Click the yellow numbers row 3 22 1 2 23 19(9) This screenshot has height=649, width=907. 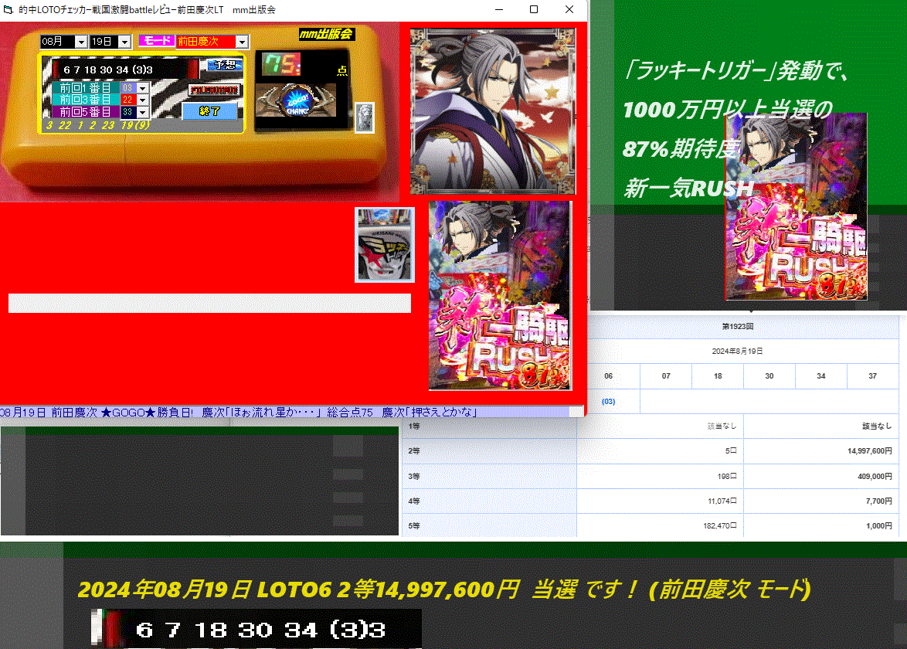coord(98,125)
